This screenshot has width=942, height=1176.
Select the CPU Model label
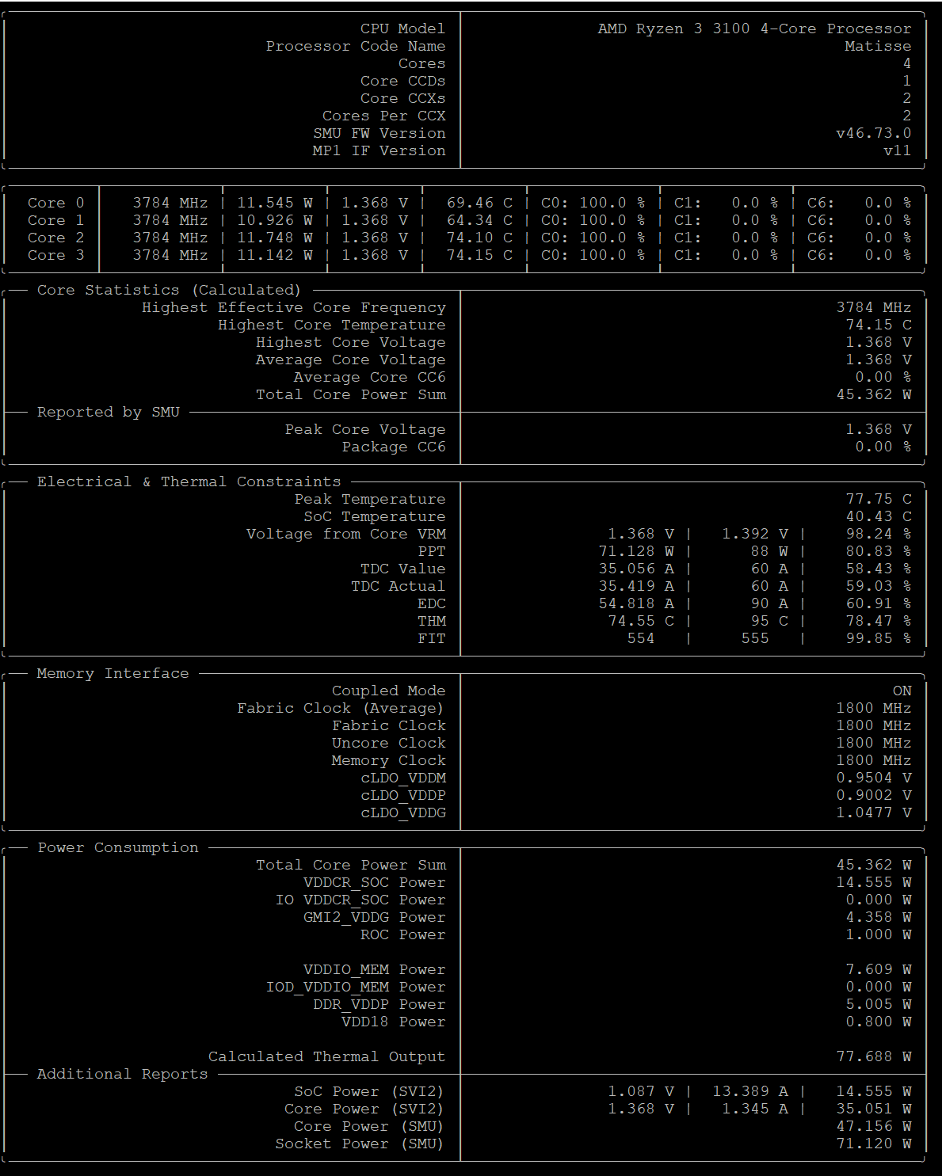coord(402,29)
